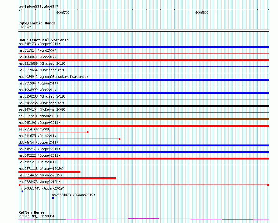Click the 6006700 ruler position
The width and height of the screenshot is (278, 223).
coord(63,13)
